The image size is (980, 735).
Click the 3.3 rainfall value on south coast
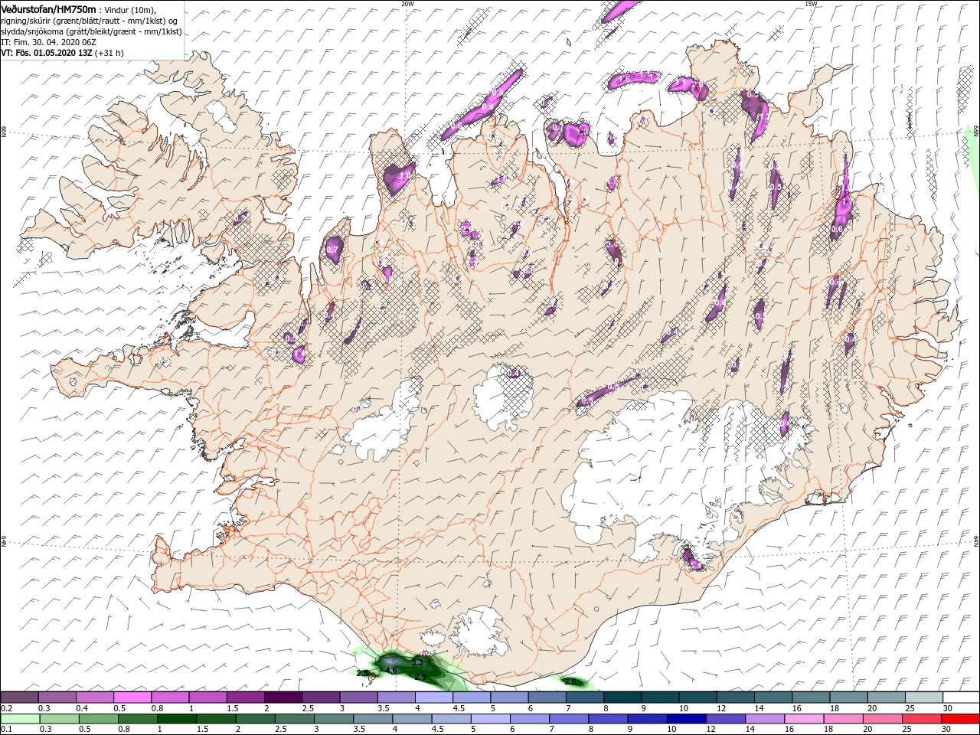418,662
